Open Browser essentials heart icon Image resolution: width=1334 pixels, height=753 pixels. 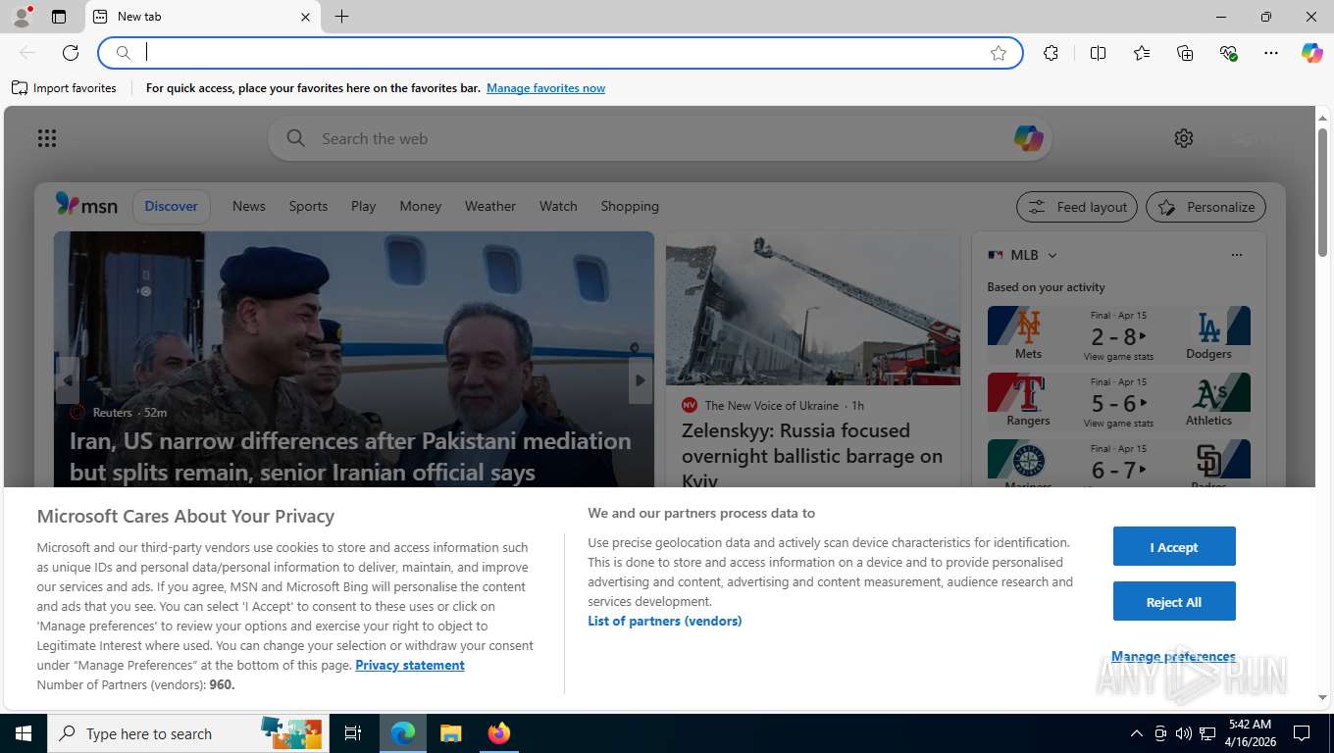(1228, 53)
